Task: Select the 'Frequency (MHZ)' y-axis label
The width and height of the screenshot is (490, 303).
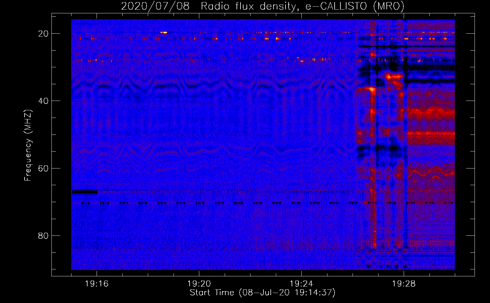Action: (x=28, y=146)
